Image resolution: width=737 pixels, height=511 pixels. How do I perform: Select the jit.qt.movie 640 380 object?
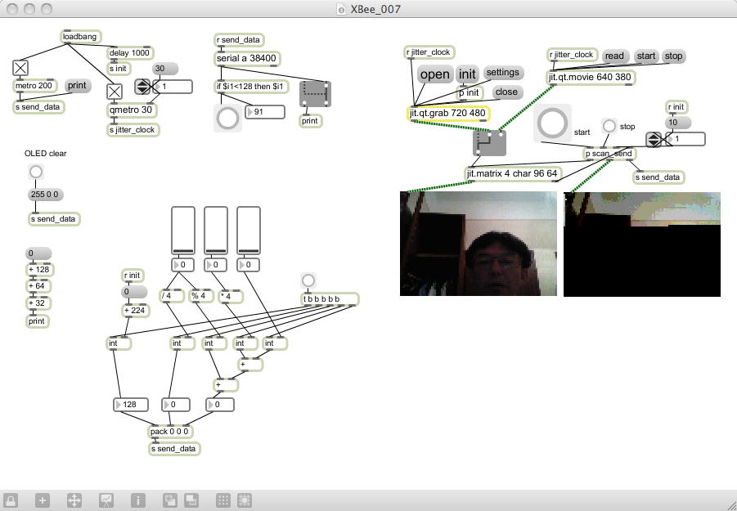(x=591, y=78)
